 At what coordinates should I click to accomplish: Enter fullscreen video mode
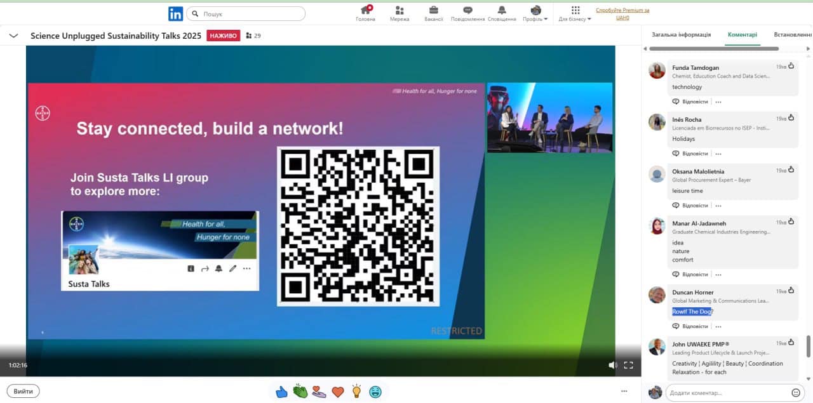628,365
